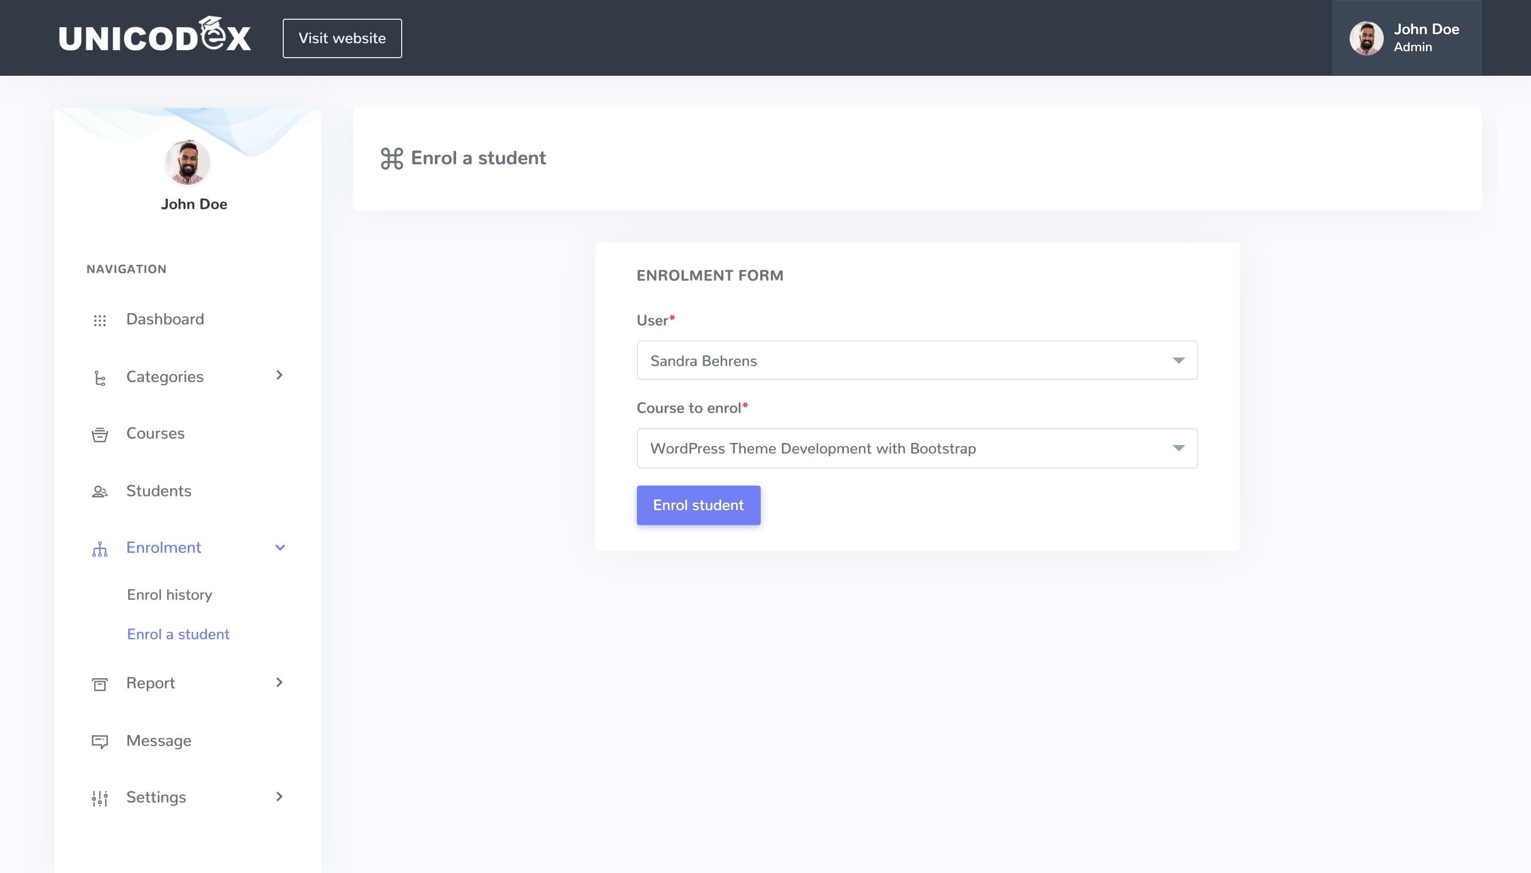This screenshot has height=873, width=1531.
Task: Click the Categories tree icon
Action: point(99,378)
